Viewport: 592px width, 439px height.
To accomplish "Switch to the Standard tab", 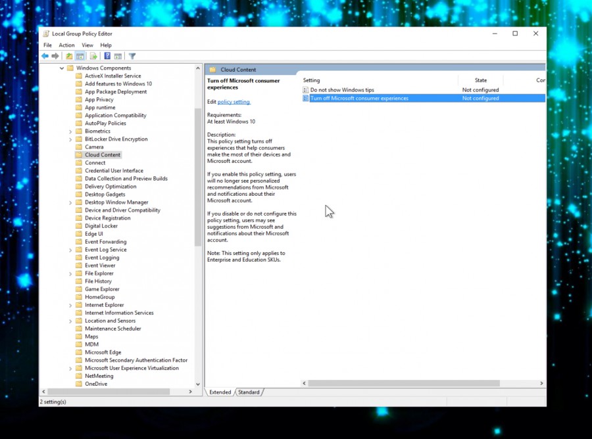I will pos(249,392).
